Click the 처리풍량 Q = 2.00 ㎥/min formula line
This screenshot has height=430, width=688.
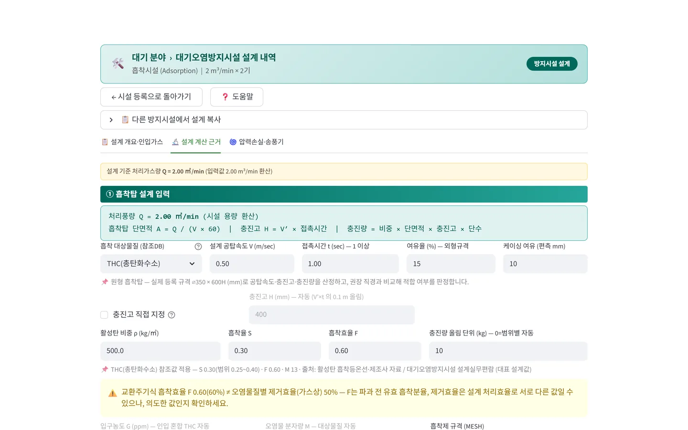coord(183,216)
